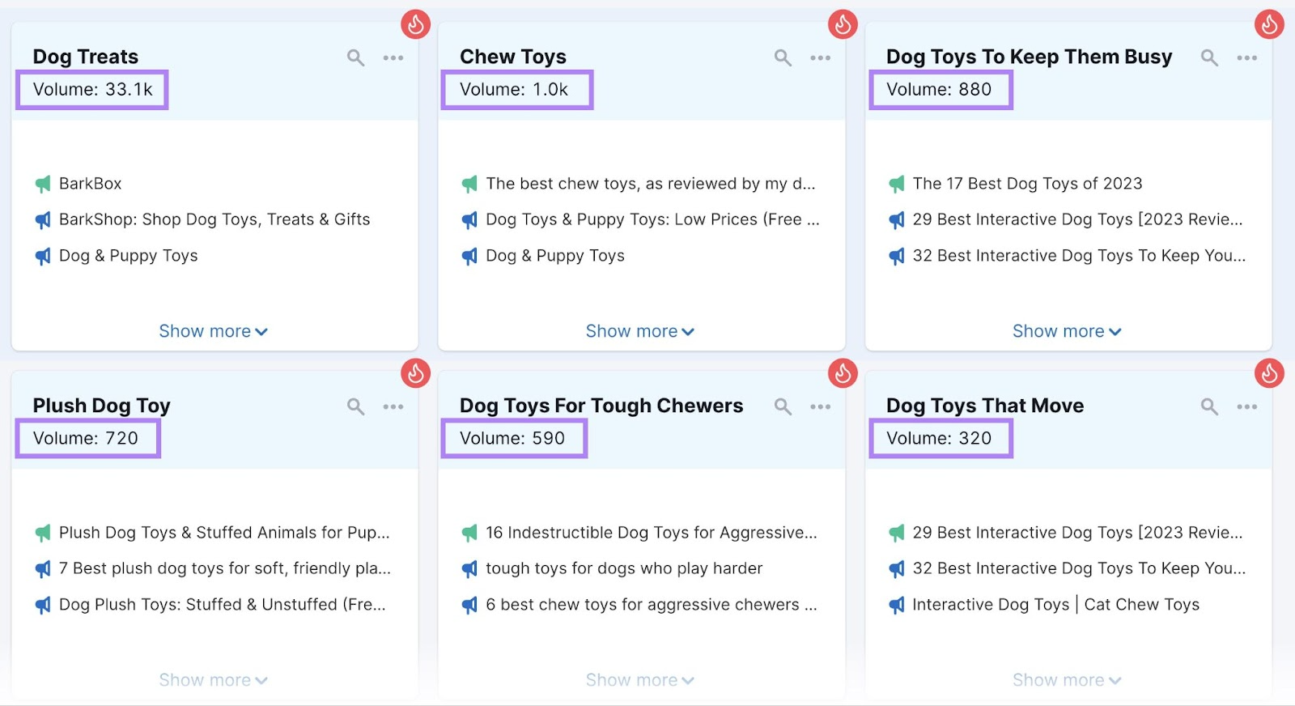Viewport: 1295px width, 706px height.
Task: Click the green megaphone beside BarkBox
Action: [x=43, y=184]
